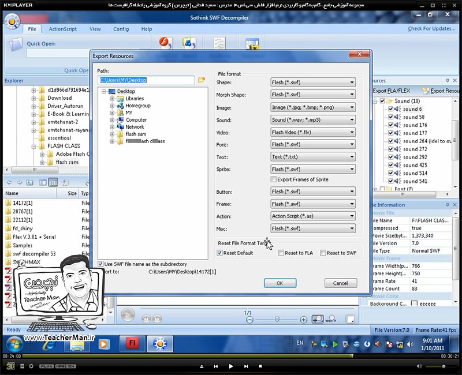Click the KMPlayer play button
This screenshot has height=375, width=462.
click(230, 366)
